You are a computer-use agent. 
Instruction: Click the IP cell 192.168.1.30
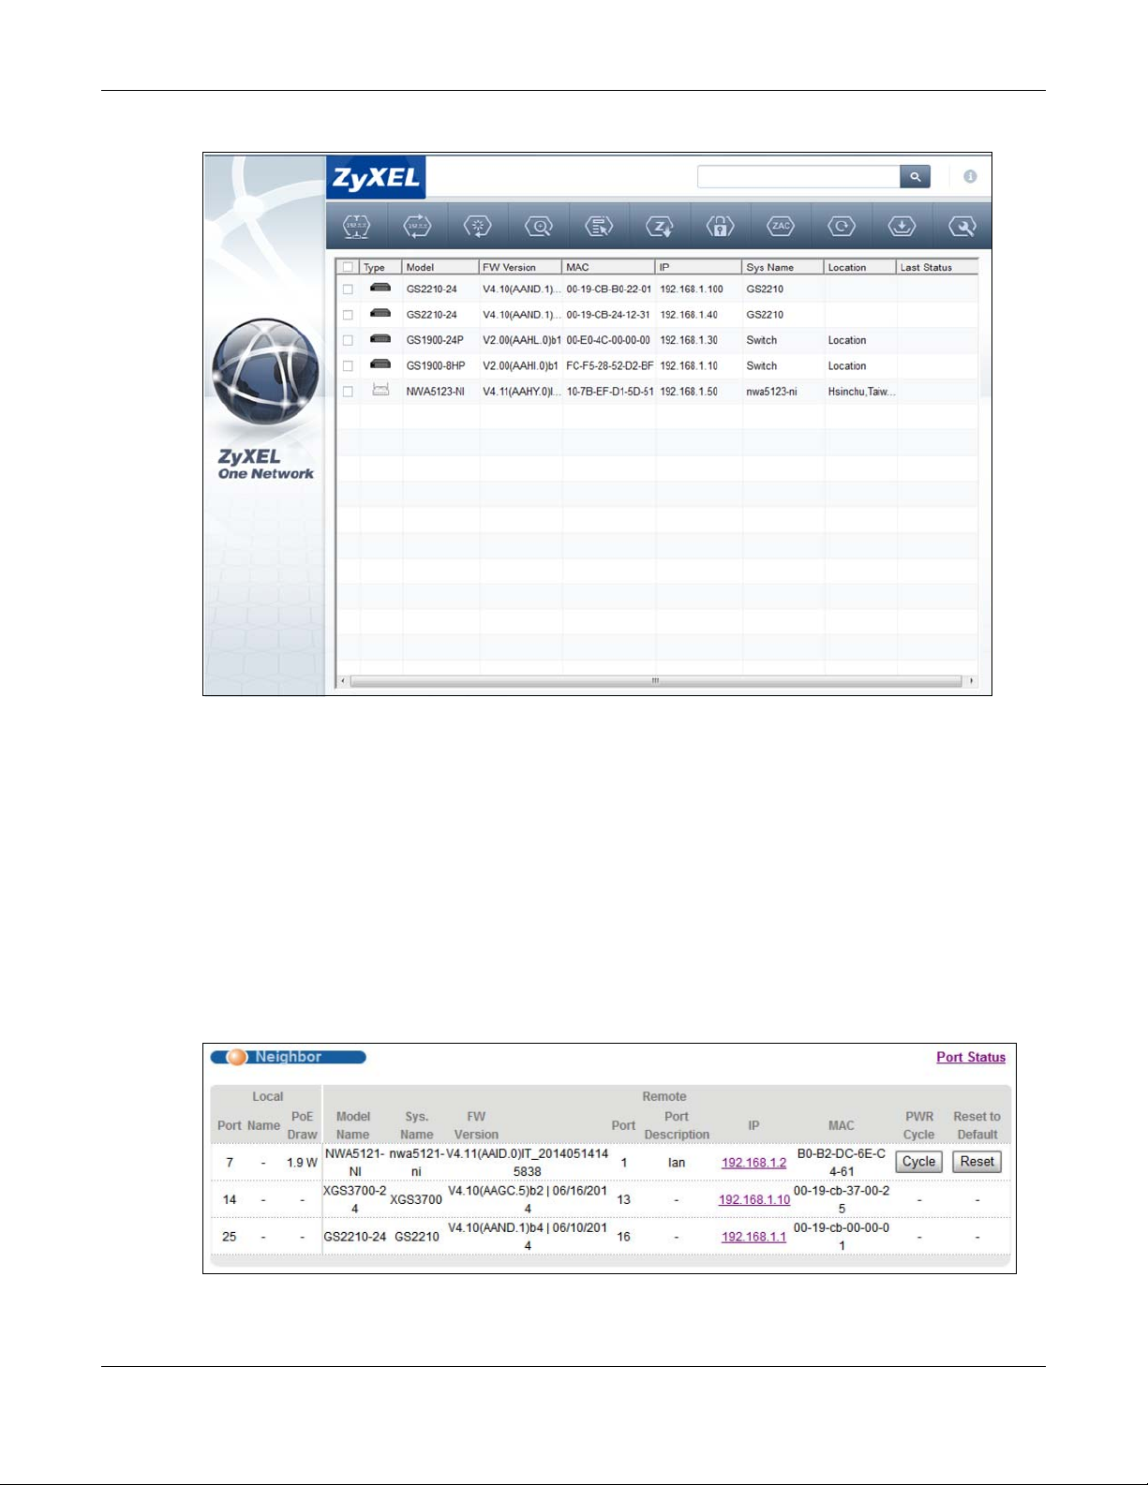pyautogui.click(x=689, y=340)
